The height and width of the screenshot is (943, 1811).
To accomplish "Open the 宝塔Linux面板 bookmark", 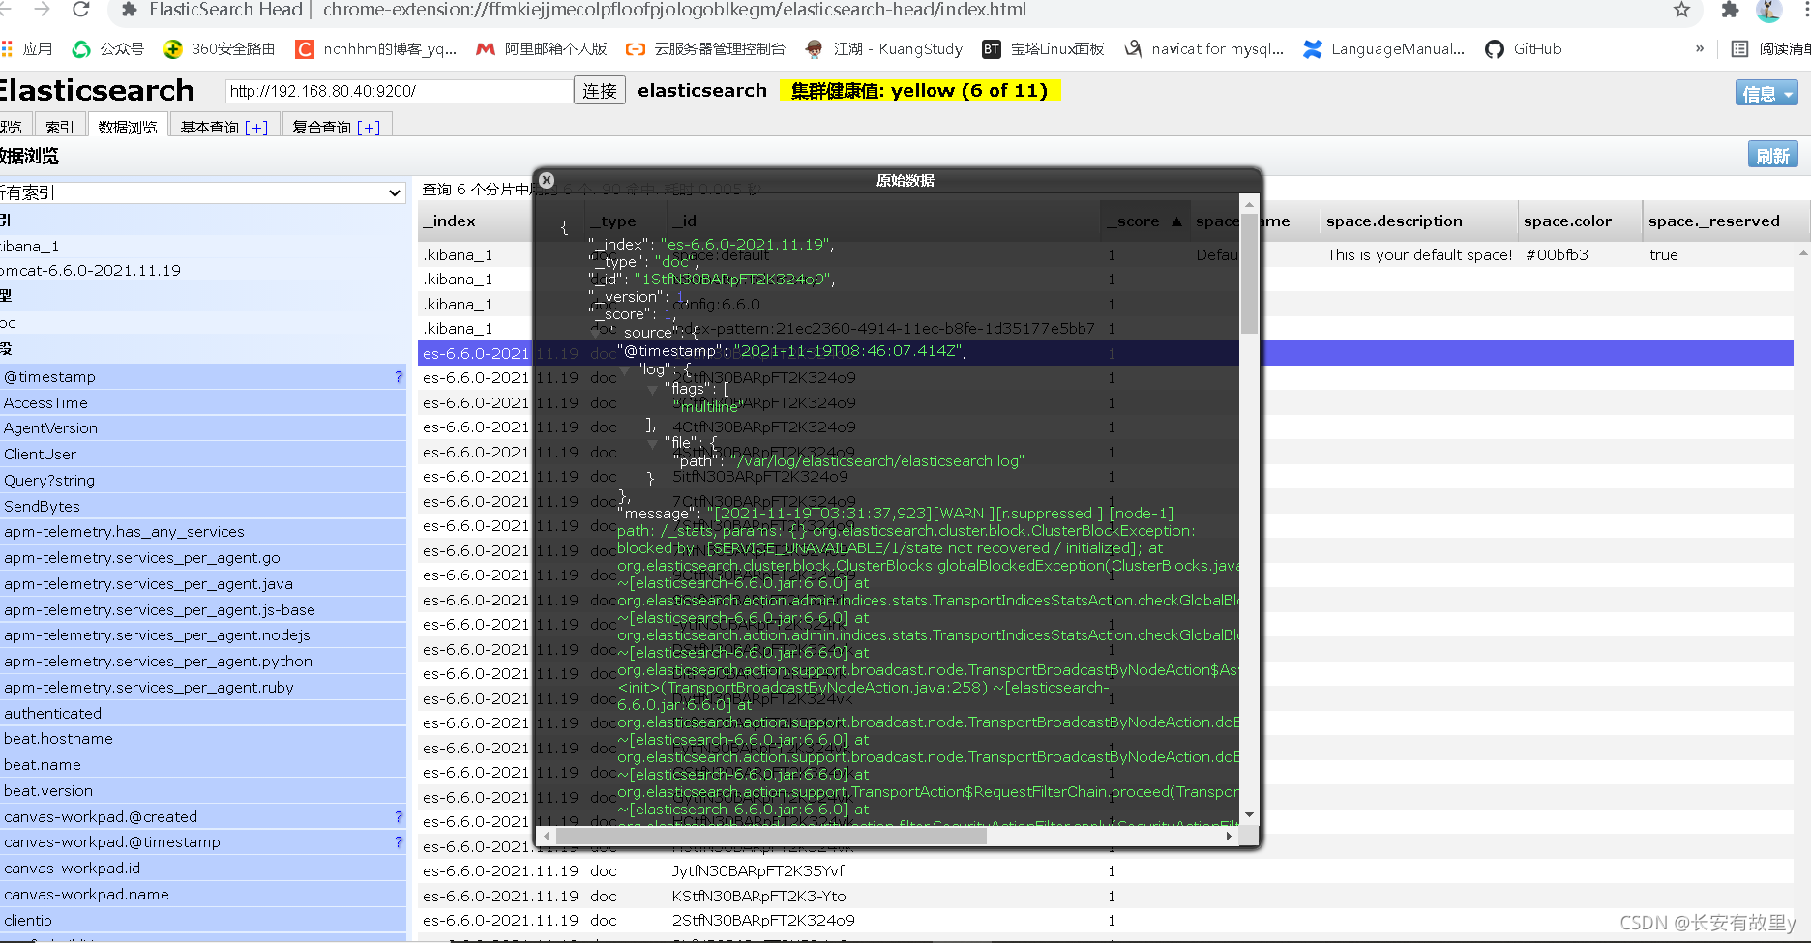I will pos(1043,49).
